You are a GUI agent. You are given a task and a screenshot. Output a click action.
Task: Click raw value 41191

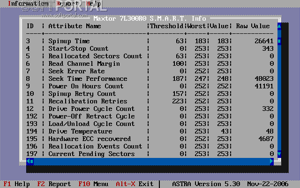click(264, 86)
